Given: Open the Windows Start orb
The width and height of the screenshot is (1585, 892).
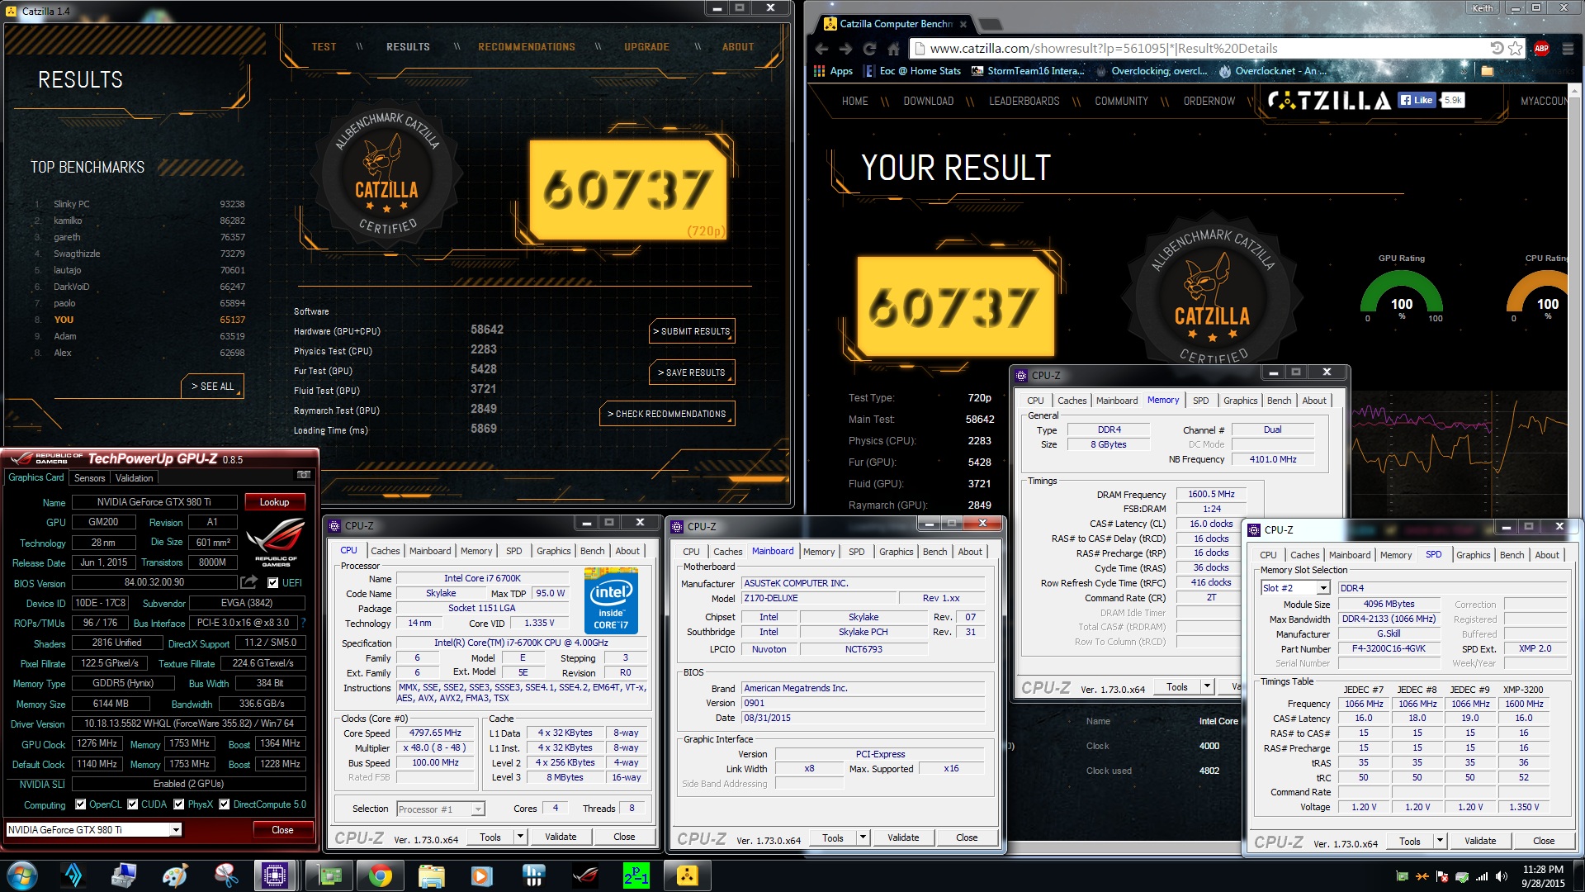Looking at the screenshot, I should [22, 875].
